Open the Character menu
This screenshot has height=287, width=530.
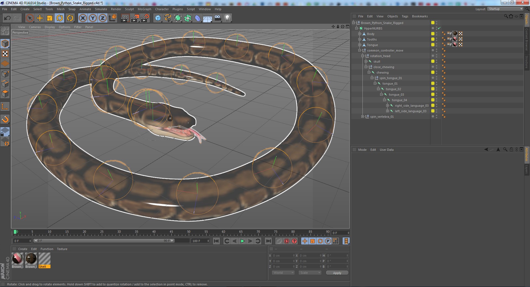(162, 9)
